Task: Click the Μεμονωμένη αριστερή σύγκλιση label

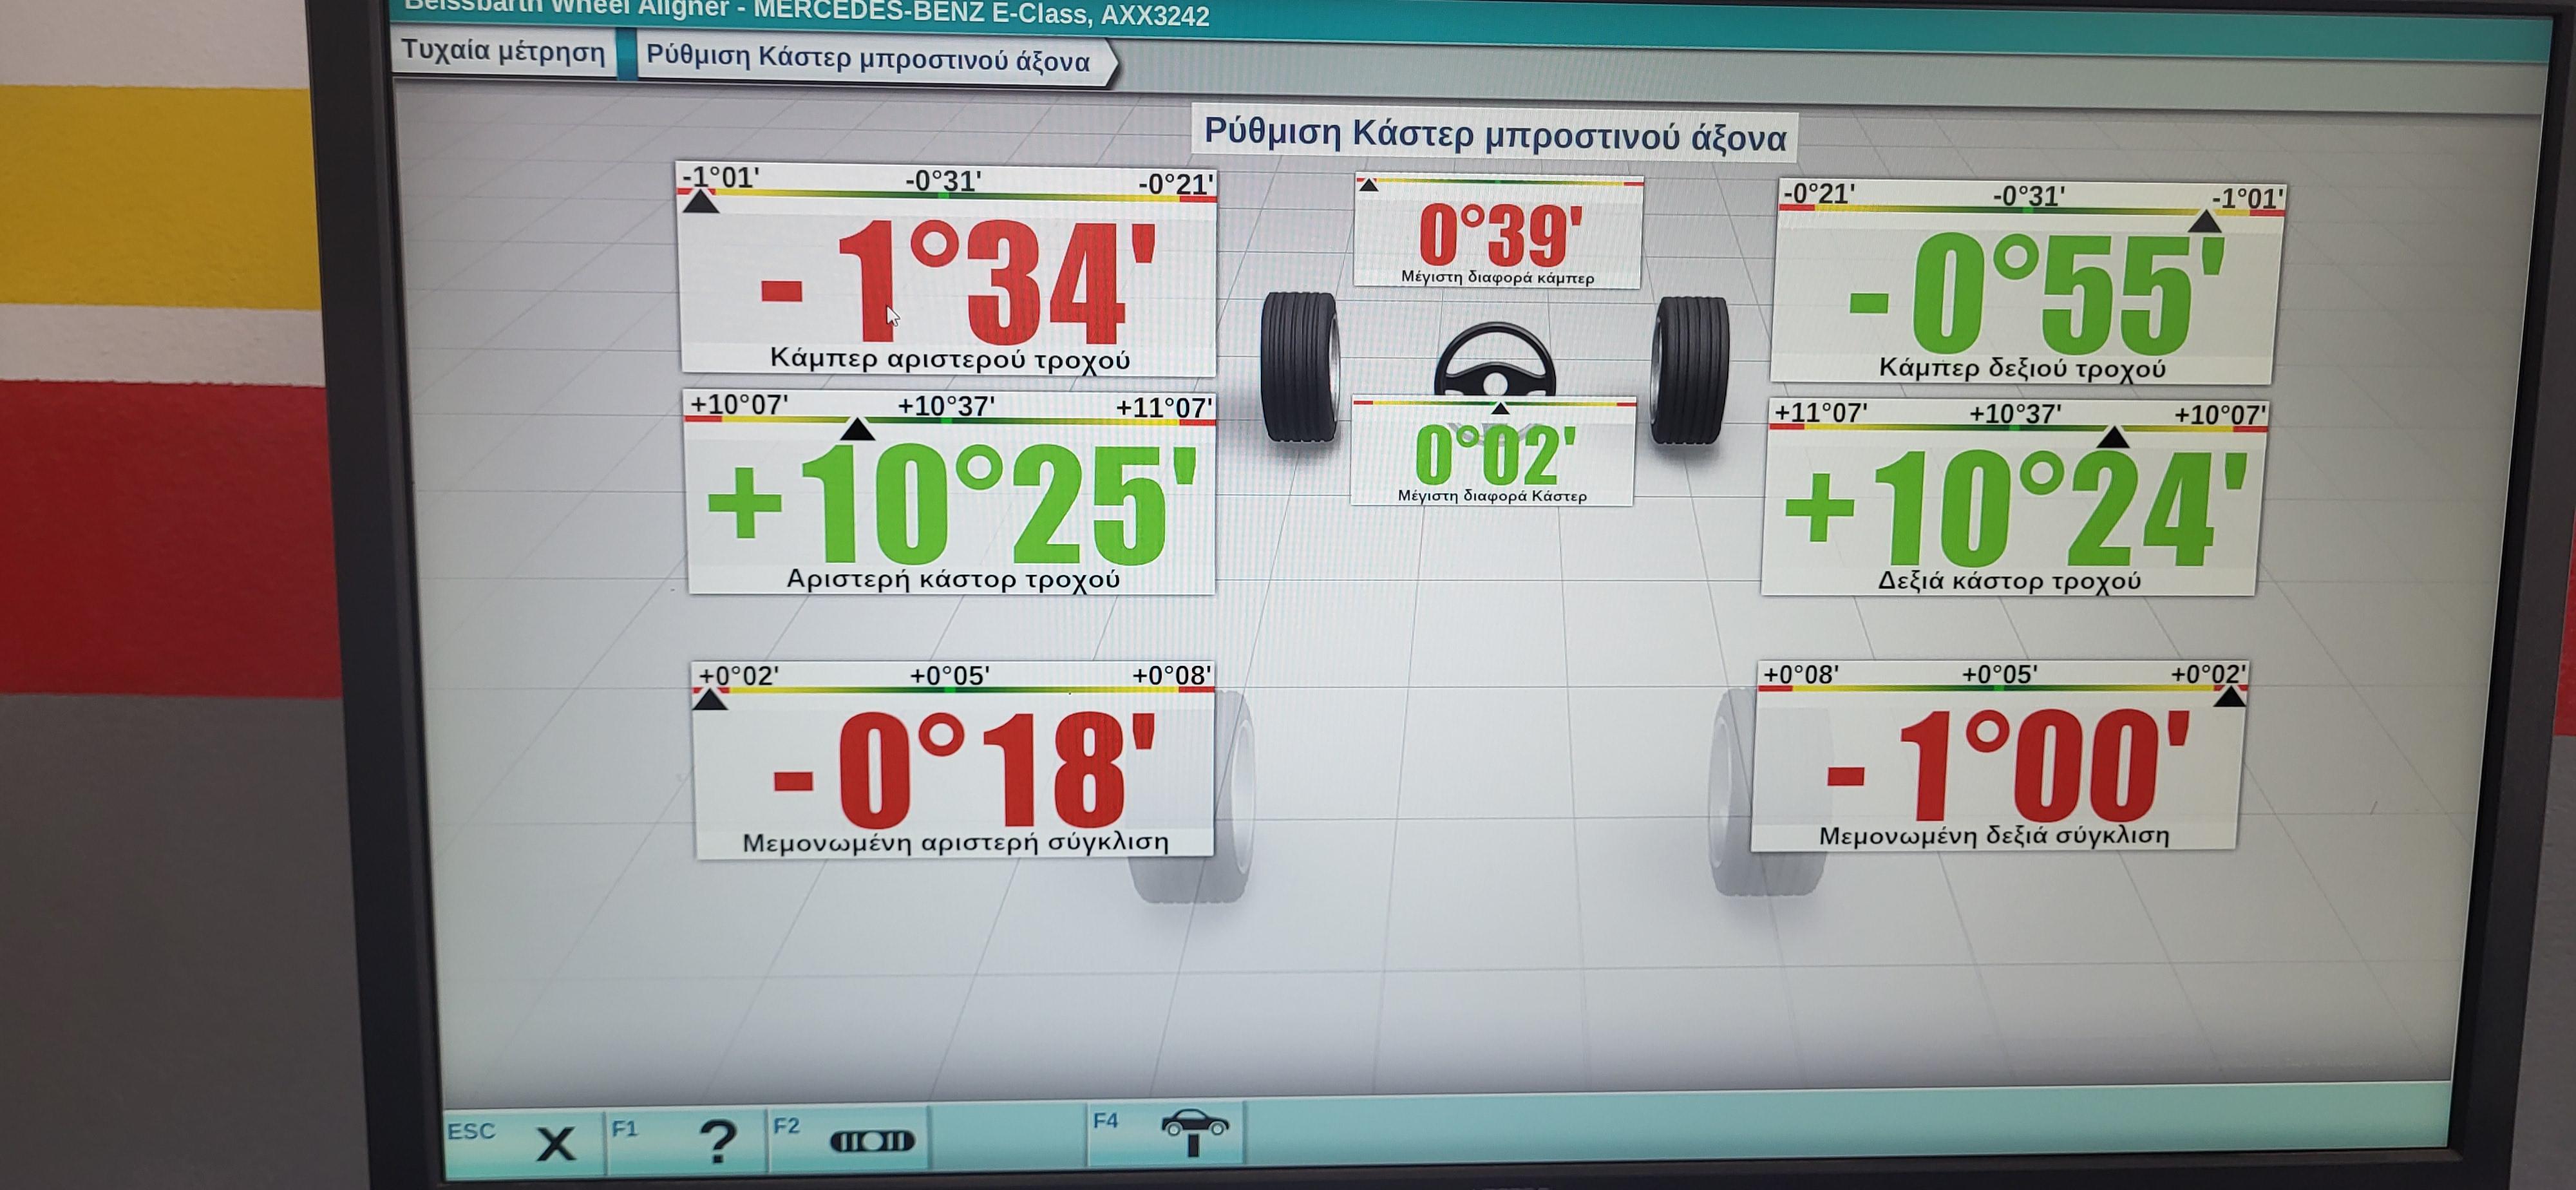Action: pos(955,842)
